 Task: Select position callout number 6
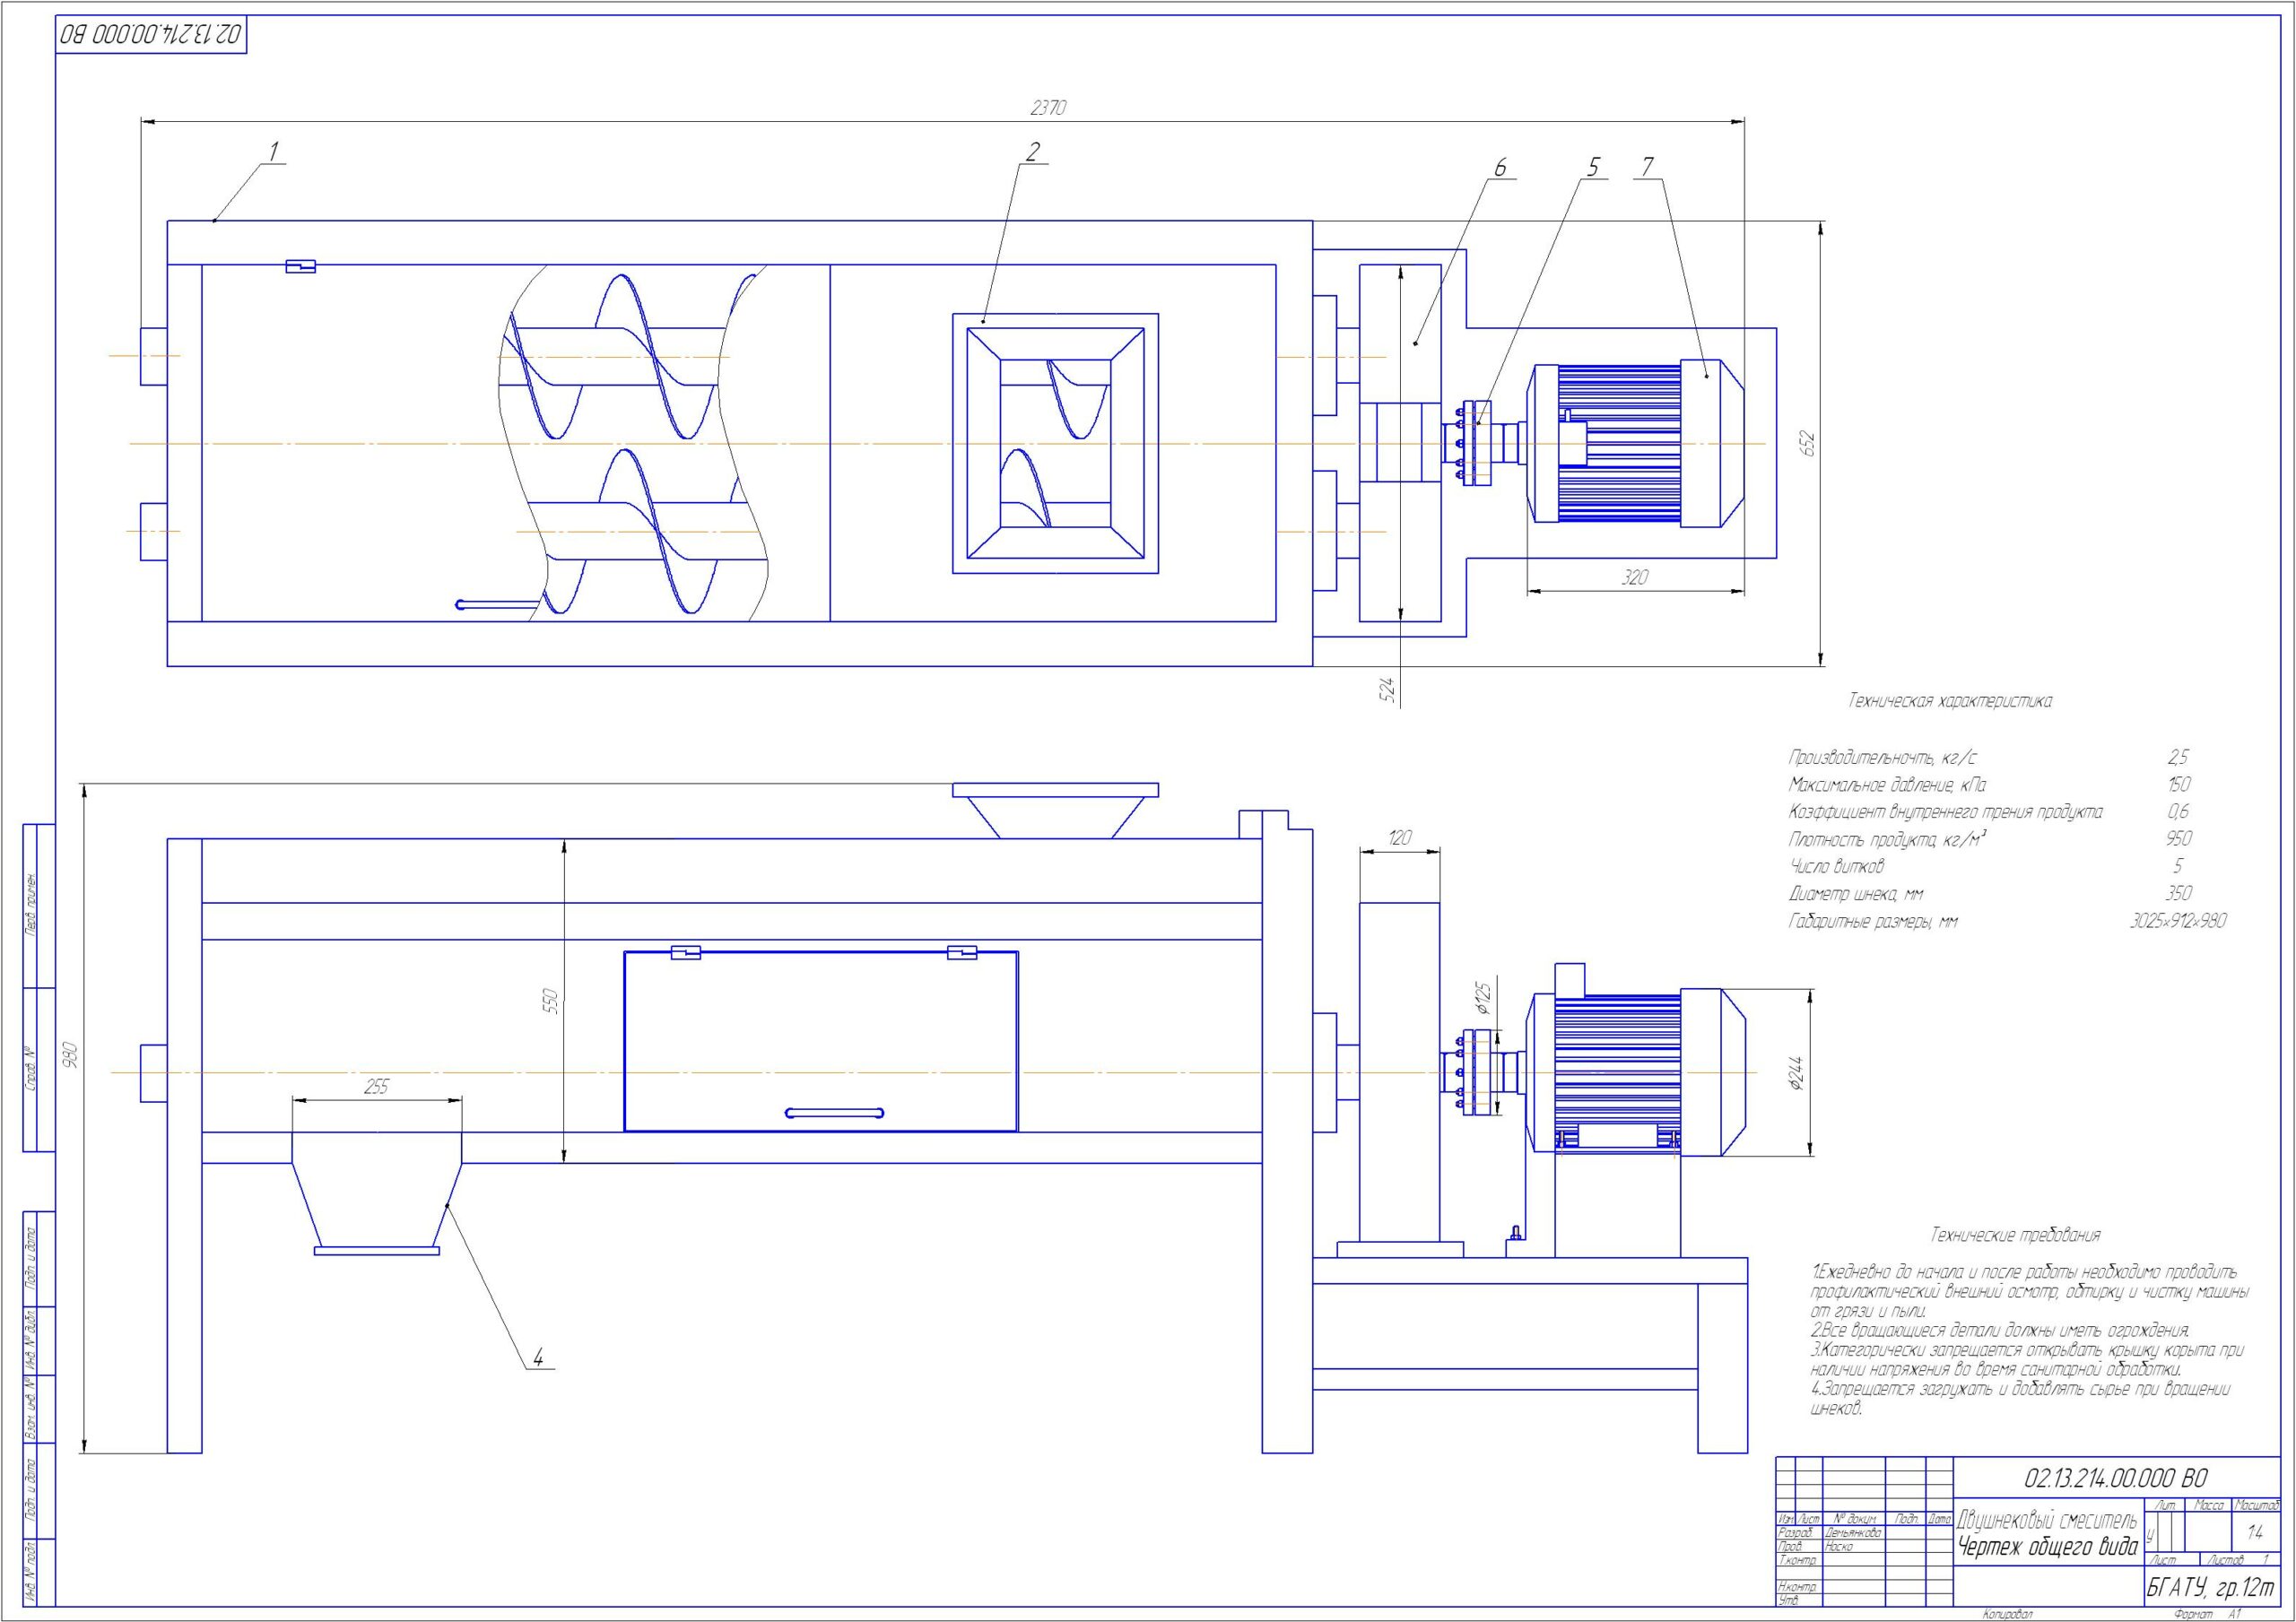tap(1500, 168)
